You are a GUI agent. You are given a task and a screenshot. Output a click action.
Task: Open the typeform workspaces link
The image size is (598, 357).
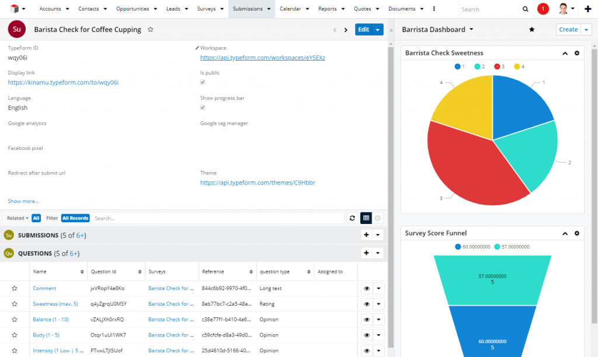pyautogui.click(x=262, y=58)
